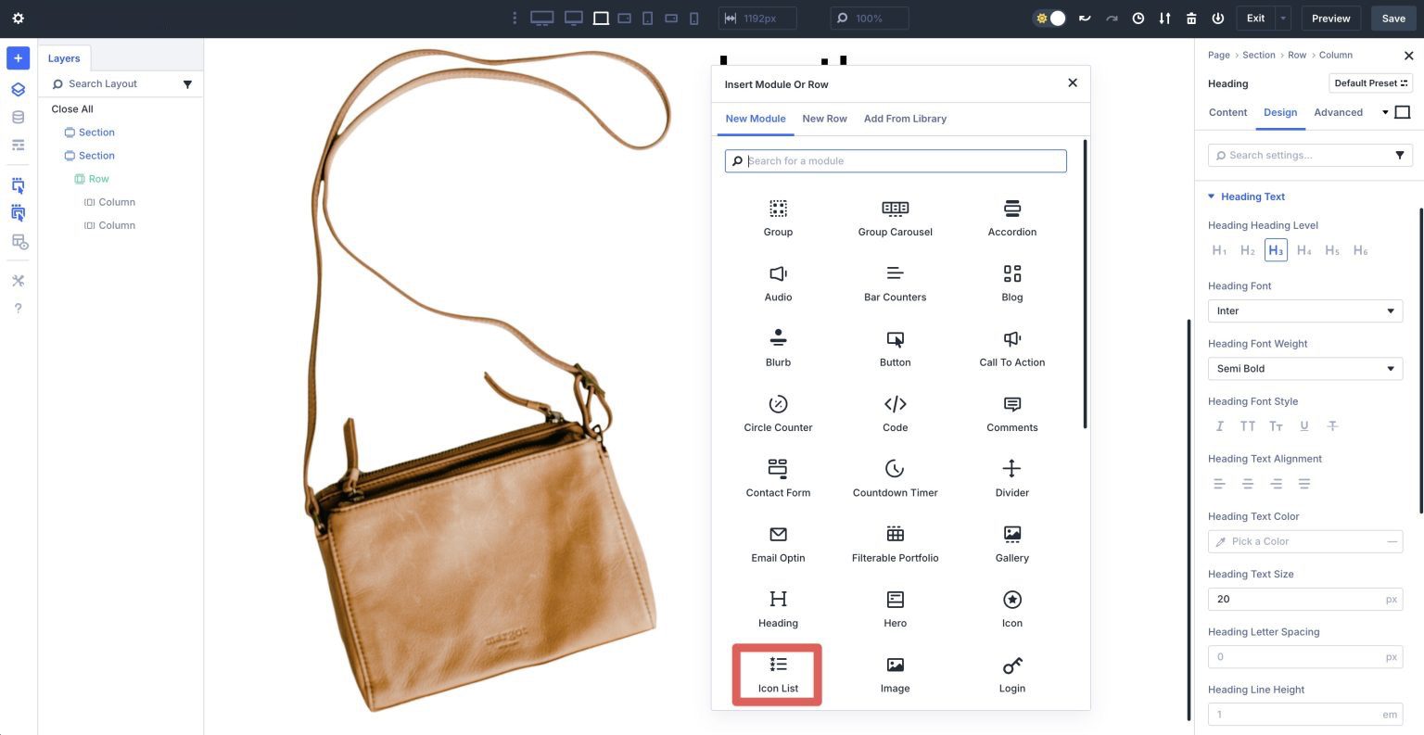Switch to the Add From Library tab
This screenshot has height=735, width=1424.
[x=905, y=119]
